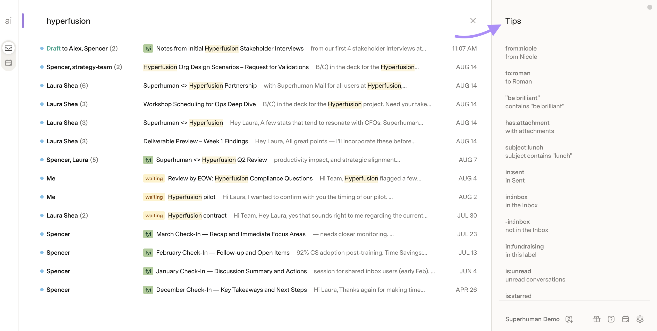Insert the from:nicole search tip
657x331 pixels.
click(521, 53)
